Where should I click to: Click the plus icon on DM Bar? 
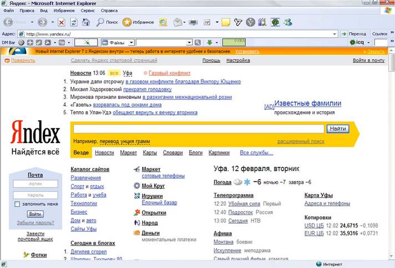30,42
